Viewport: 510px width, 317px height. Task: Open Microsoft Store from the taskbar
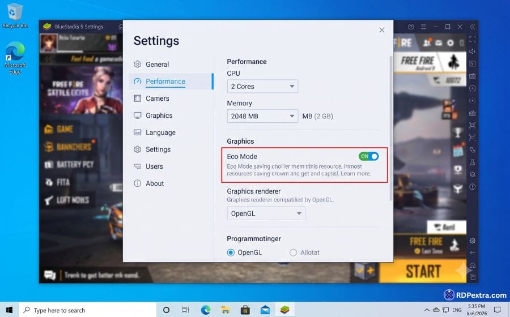point(245,310)
